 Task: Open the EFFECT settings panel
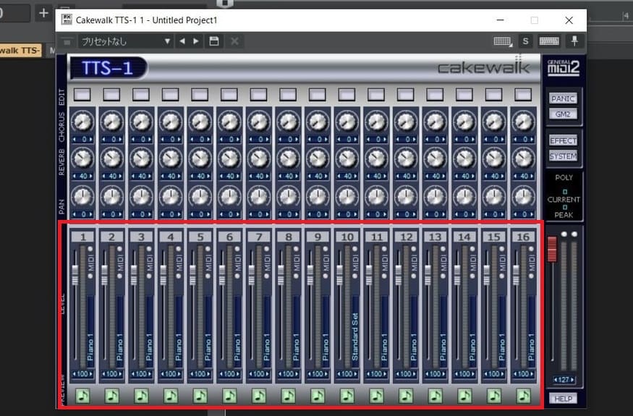563,141
